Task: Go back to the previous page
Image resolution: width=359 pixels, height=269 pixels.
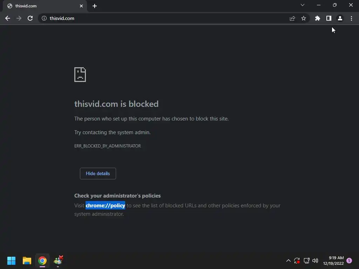Action: point(8,18)
